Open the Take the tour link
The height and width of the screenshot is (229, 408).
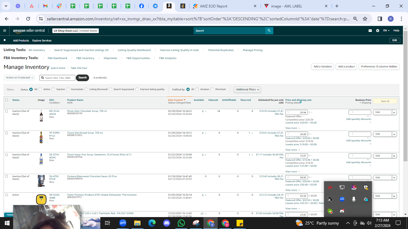click(79, 68)
